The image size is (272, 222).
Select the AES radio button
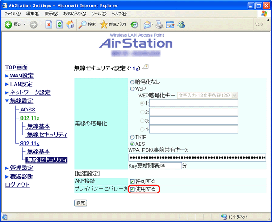point(132,144)
